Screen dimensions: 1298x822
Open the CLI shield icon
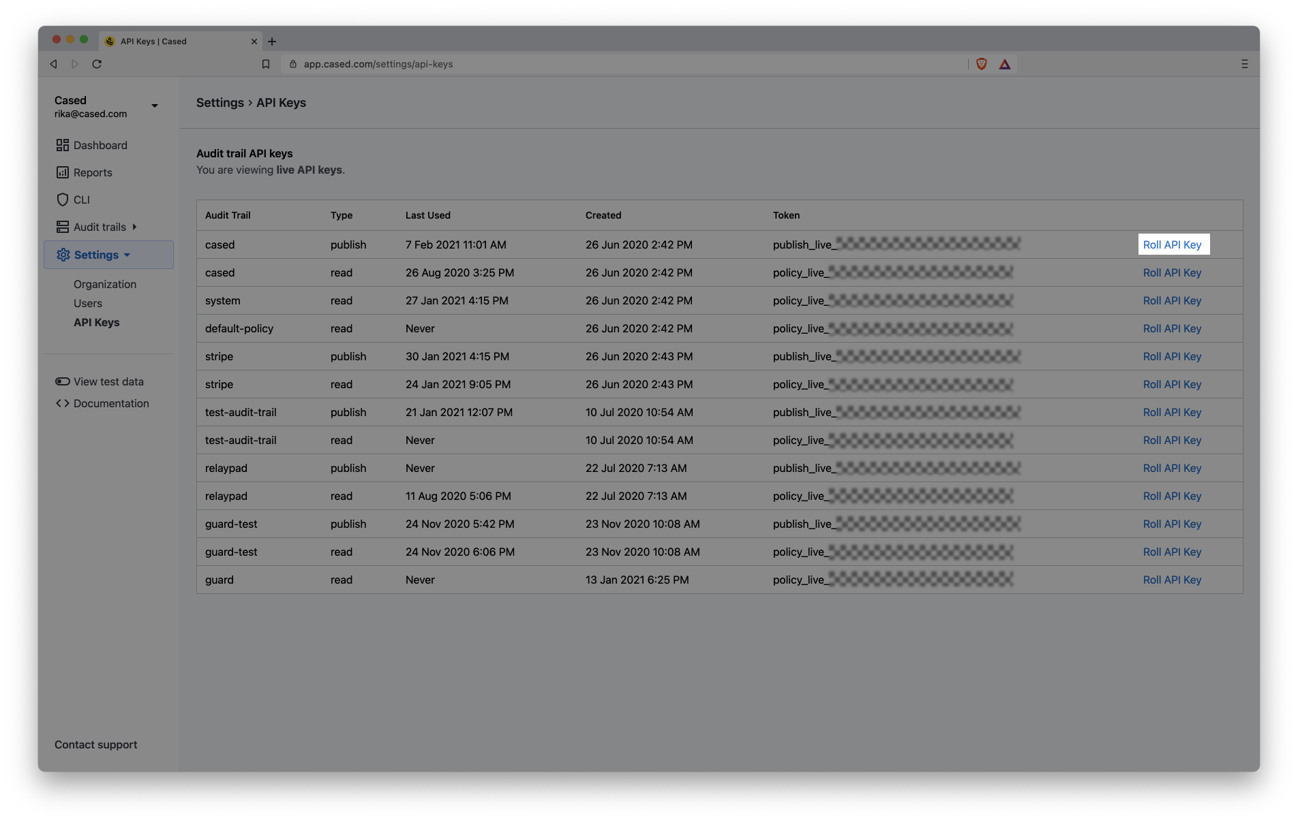(x=62, y=200)
